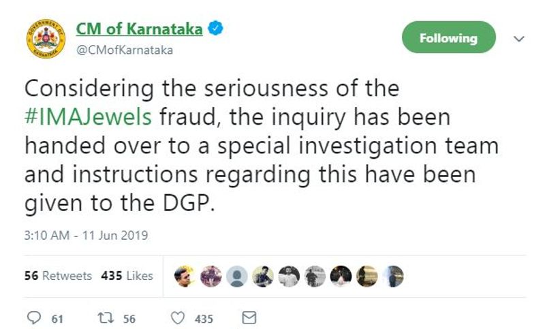Click the envelope direct message icon
This screenshot has width=545, height=329.
[249, 317]
